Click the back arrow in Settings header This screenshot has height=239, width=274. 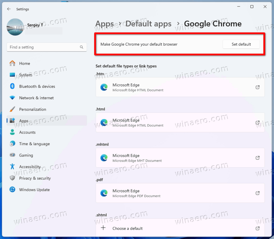(x=9, y=9)
